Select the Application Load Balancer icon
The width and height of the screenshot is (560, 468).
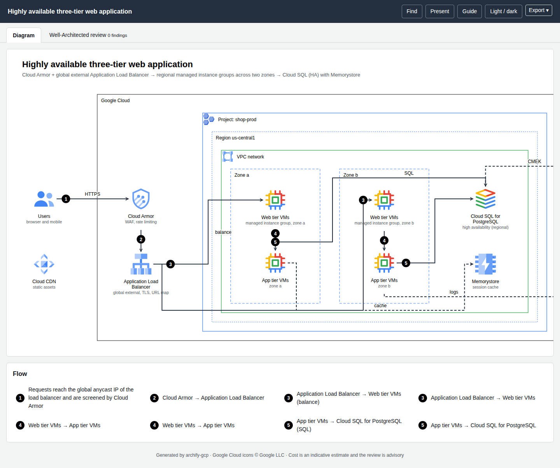(x=141, y=264)
